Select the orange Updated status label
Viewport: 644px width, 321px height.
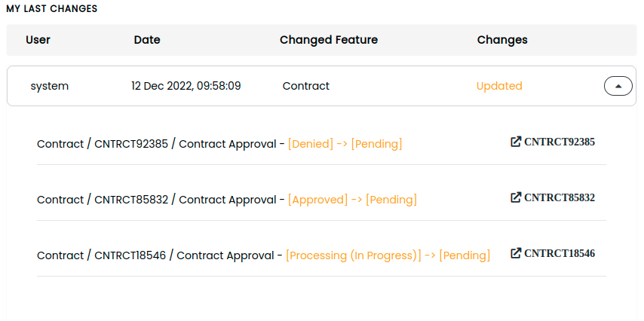pyautogui.click(x=499, y=86)
